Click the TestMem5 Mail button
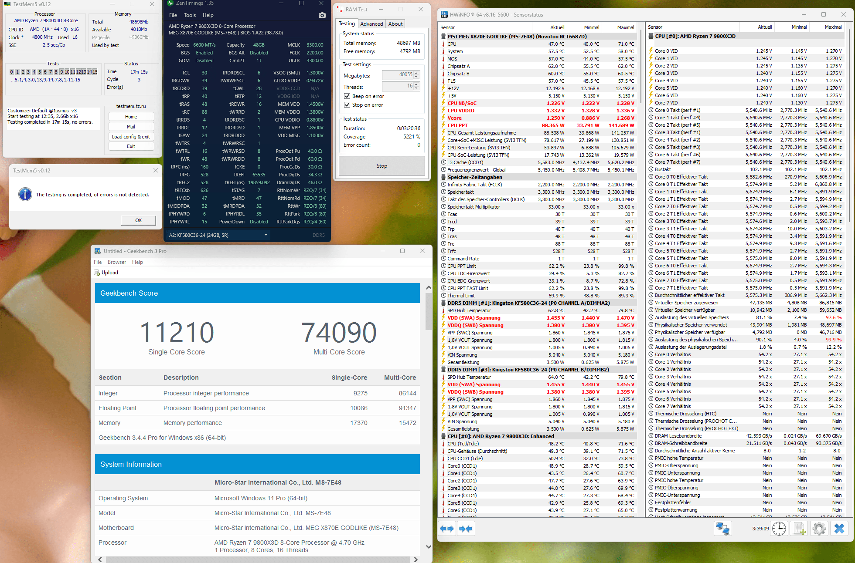855x563 pixels. point(131,127)
